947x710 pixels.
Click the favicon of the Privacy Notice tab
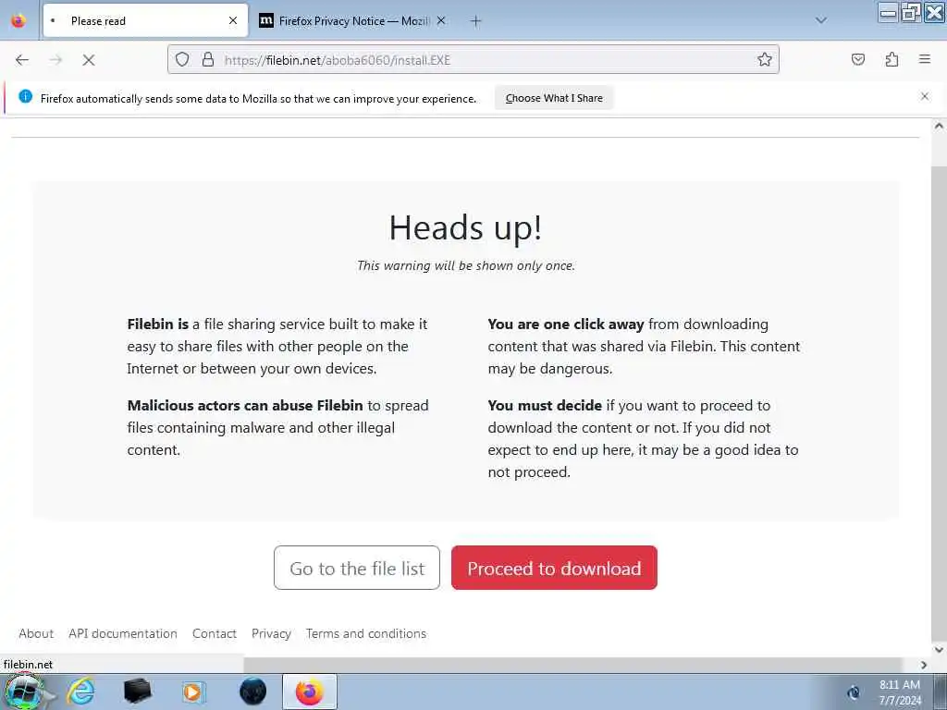point(265,20)
